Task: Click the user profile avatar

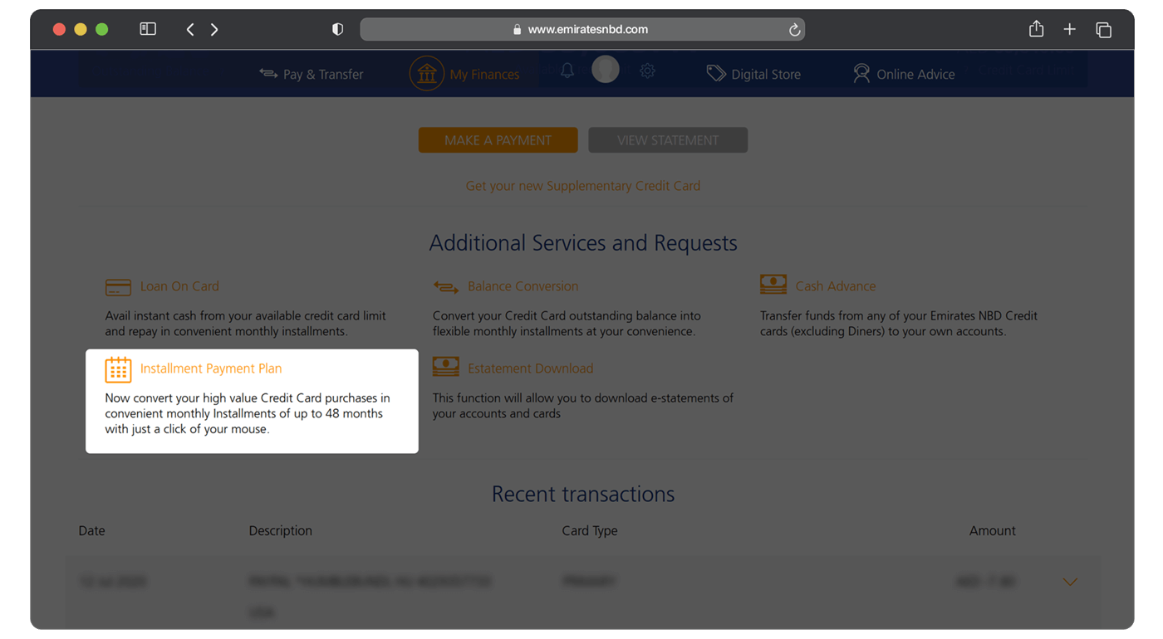Action: [x=606, y=69]
